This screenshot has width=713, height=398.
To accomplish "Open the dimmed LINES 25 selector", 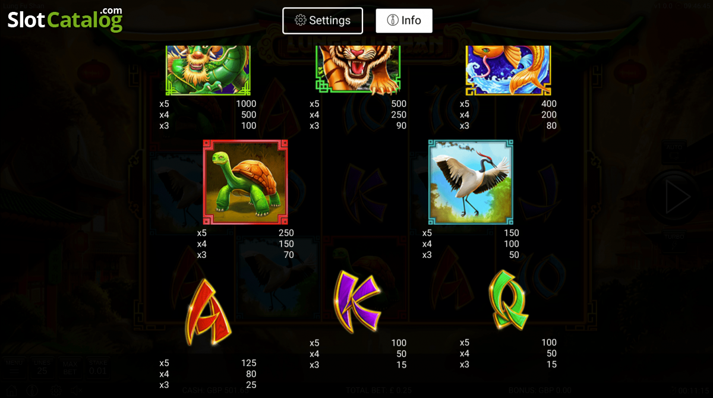I will pyautogui.click(x=42, y=367).
